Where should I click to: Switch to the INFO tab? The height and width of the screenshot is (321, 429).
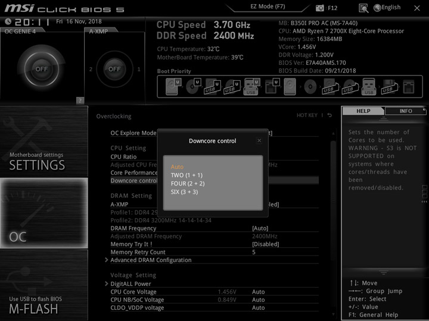point(406,111)
